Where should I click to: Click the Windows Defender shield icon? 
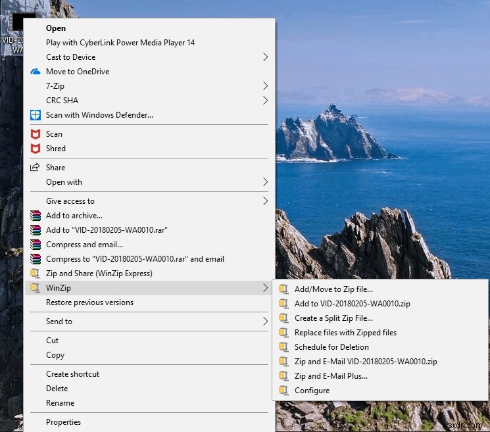[36, 115]
